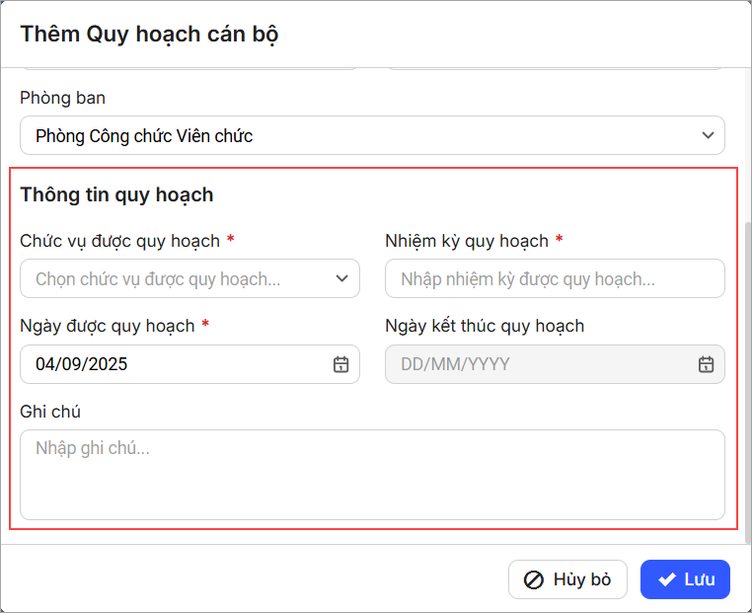Click the Phòng ban field label
The height and width of the screenshot is (613, 752).
[x=62, y=98]
